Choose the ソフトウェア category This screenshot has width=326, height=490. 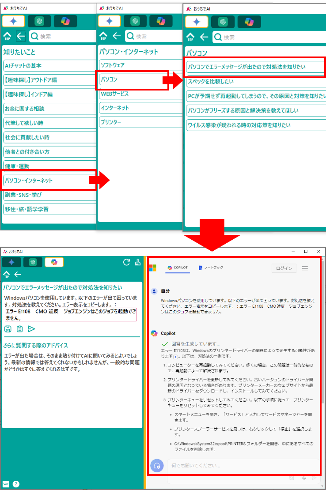click(133, 65)
